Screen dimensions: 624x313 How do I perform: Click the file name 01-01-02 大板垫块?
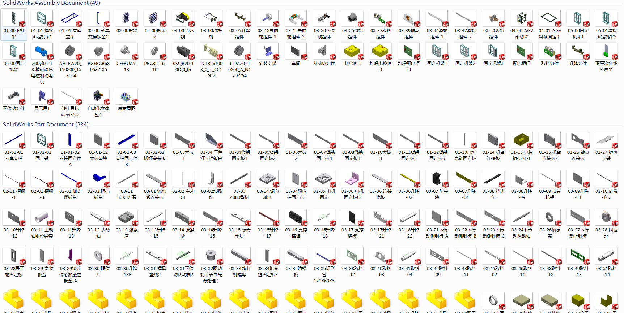click(98, 155)
